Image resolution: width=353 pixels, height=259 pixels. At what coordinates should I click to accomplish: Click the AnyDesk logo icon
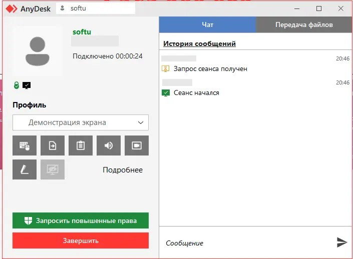12,9
